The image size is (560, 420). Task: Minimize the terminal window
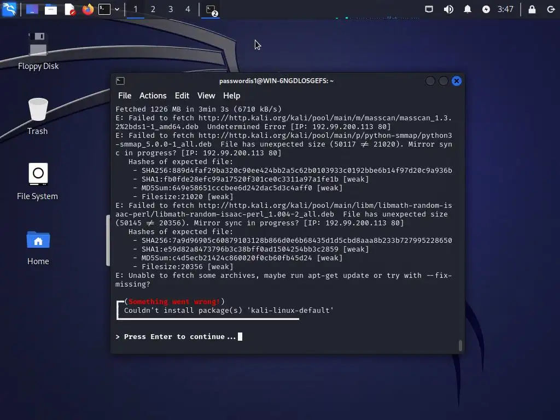click(x=430, y=81)
